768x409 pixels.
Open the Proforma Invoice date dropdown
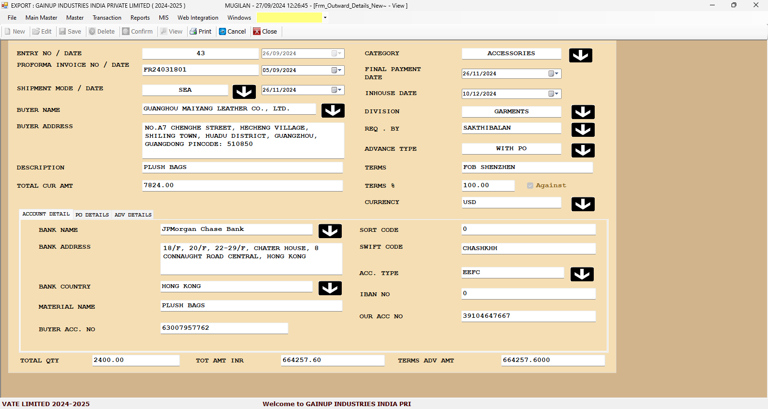pos(337,70)
